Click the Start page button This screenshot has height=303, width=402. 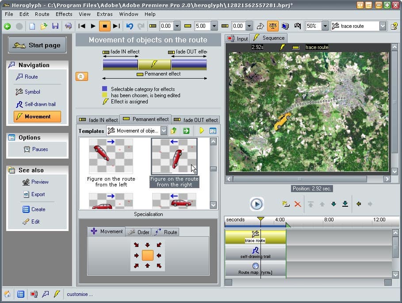38,45
